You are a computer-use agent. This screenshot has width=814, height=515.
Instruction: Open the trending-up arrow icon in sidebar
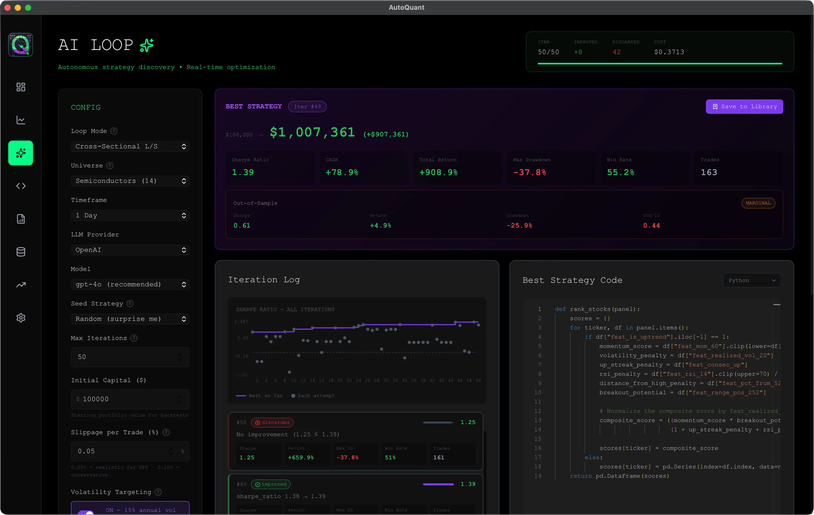coord(21,285)
